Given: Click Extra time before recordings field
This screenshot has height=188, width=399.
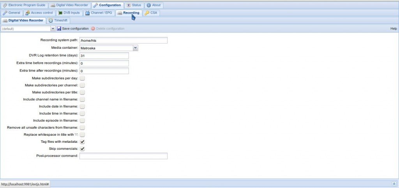Looking at the screenshot, I should 104,63.
